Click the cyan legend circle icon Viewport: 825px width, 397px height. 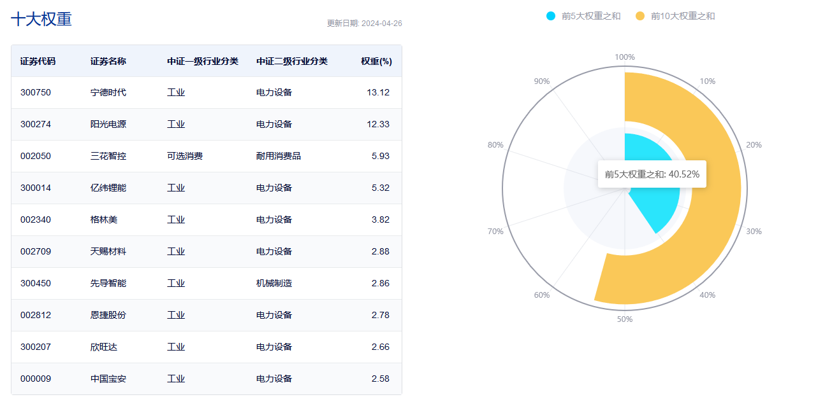[x=551, y=16]
